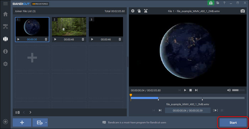Toggle the record circle at sidebar bottom
This screenshot has width=249, height=129.
click(x=5, y=122)
